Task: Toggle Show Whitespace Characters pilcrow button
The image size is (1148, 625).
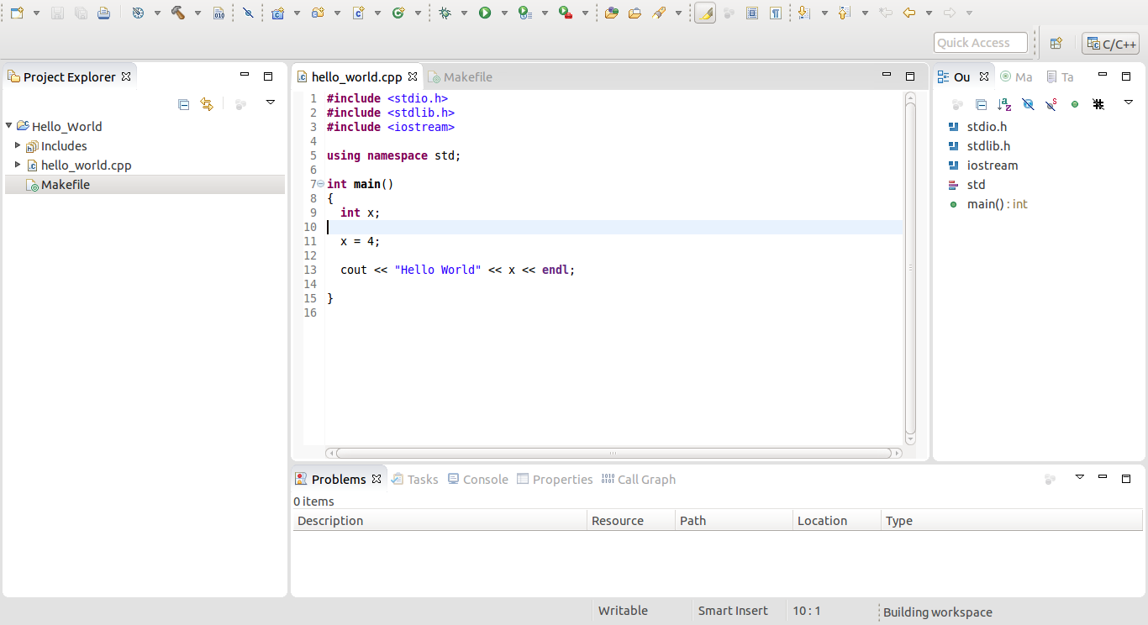Action: [776, 13]
